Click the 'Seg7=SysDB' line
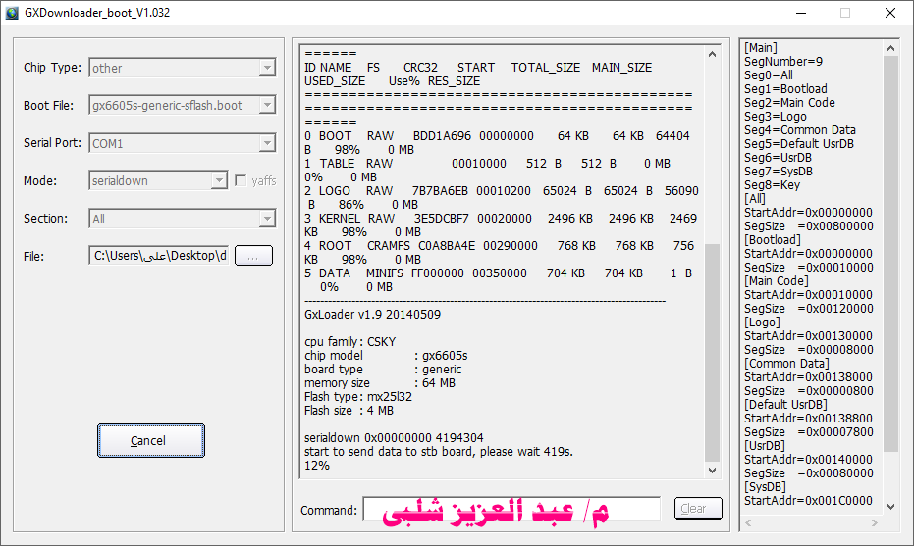This screenshot has height=546, width=914. pyautogui.click(x=779, y=172)
